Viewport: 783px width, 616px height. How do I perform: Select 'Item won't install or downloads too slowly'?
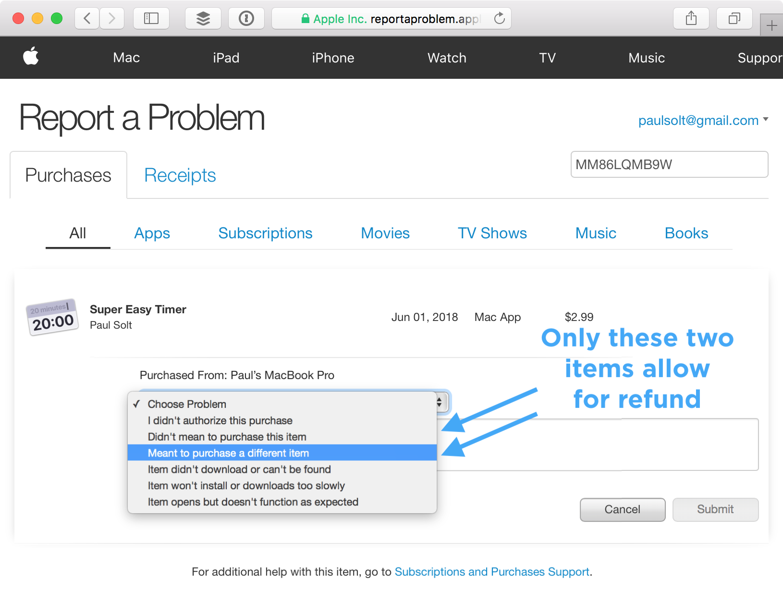tap(282, 486)
